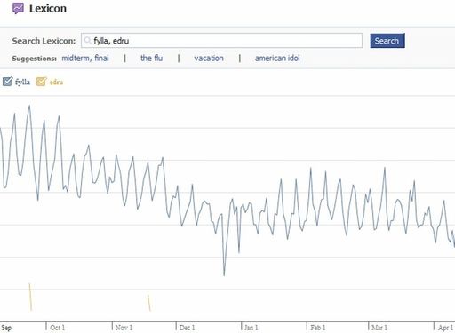Click the 'Nov 1' axis label
455x333 pixels.
(x=124, y=328)
